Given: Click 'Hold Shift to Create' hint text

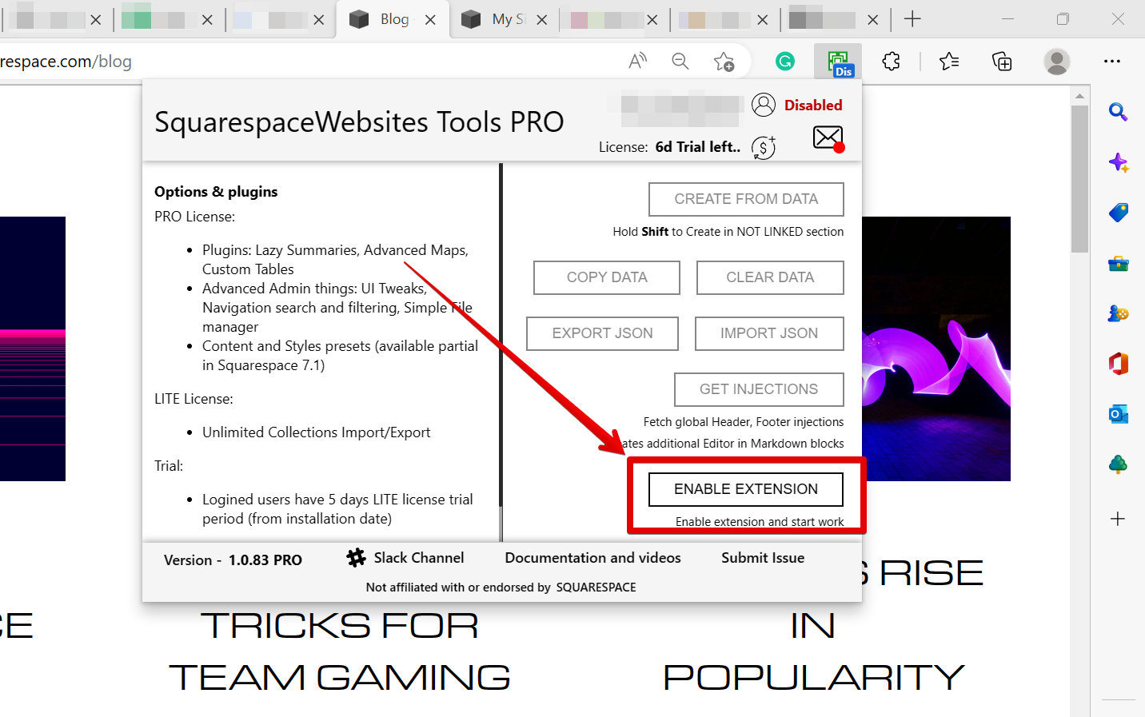Looking at the screenshot, I should 728,232.
